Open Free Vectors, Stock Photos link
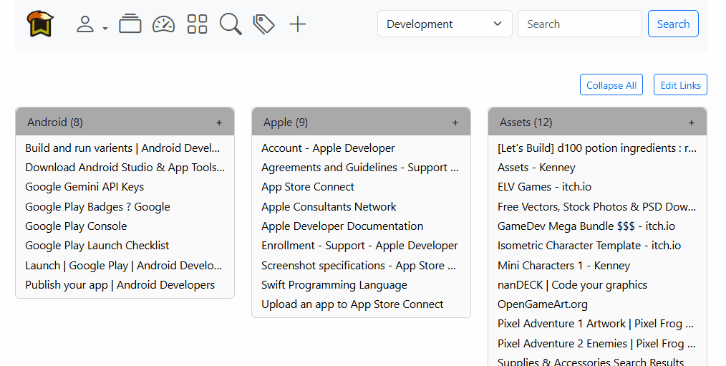This screenshot has height=366, width=726. pyautogui.click(x=597, y=206)
